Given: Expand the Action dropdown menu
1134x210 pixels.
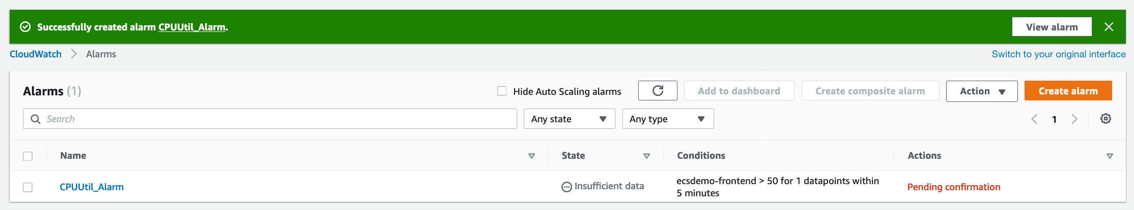Looking at the screenshot, I should [x=982, y=91].
